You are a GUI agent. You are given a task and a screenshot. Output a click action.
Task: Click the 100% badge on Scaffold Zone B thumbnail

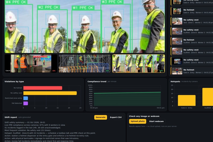[x=107, y=71]
